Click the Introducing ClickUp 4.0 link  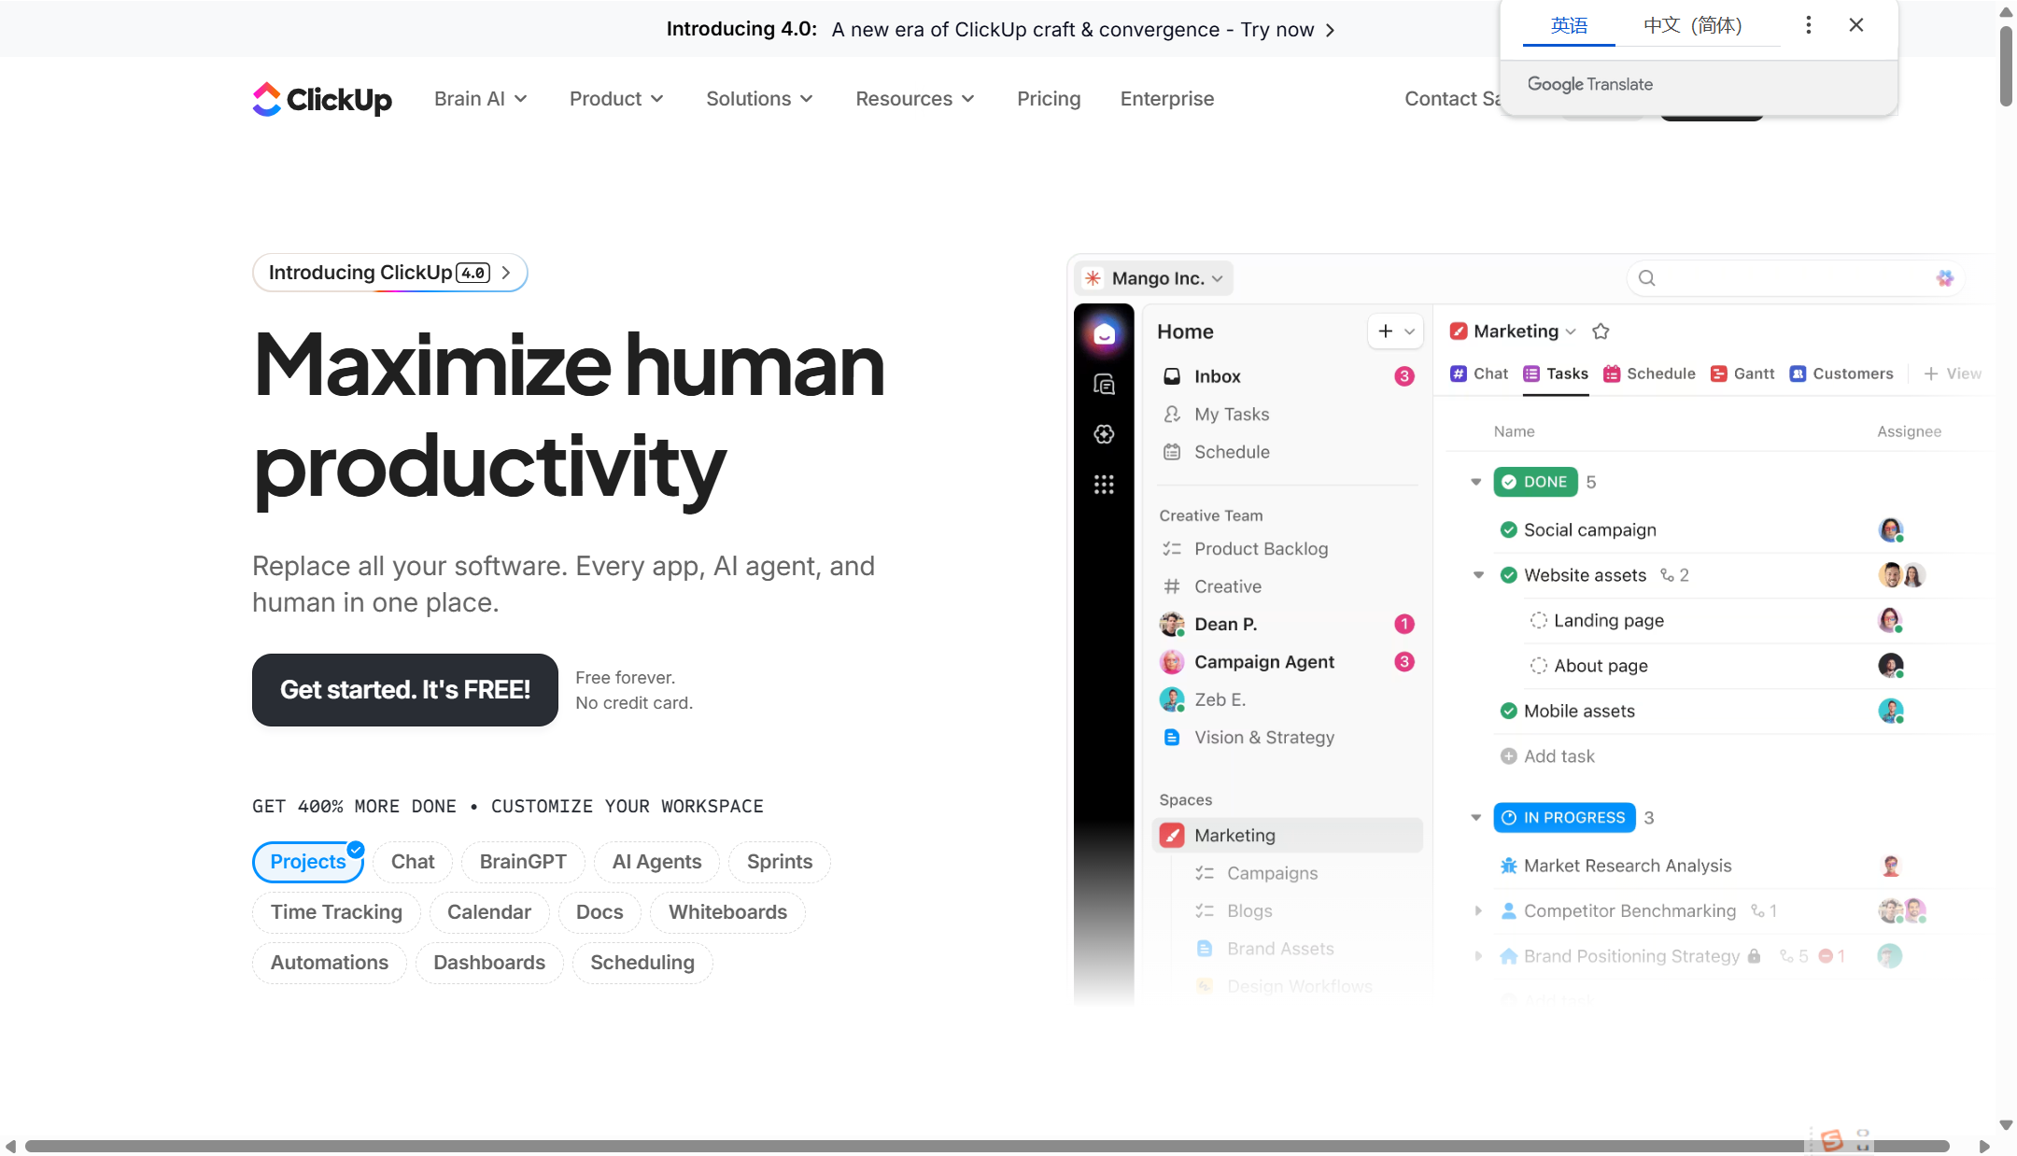point(389,273)
